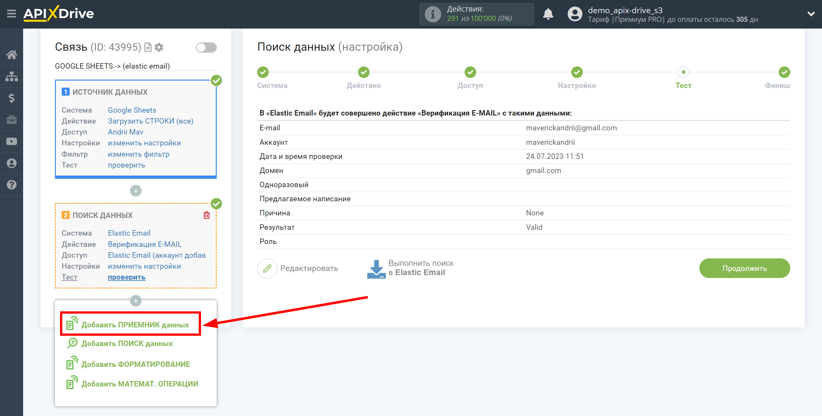Click plus button below data search block

[x=136, y=301]
